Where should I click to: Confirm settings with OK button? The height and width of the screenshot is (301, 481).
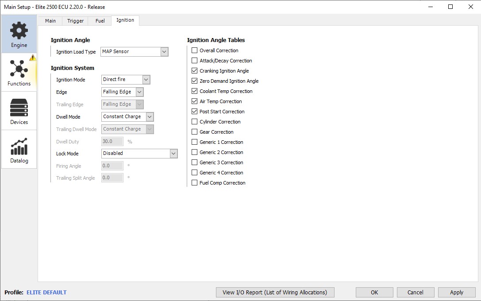coord(374,293)
